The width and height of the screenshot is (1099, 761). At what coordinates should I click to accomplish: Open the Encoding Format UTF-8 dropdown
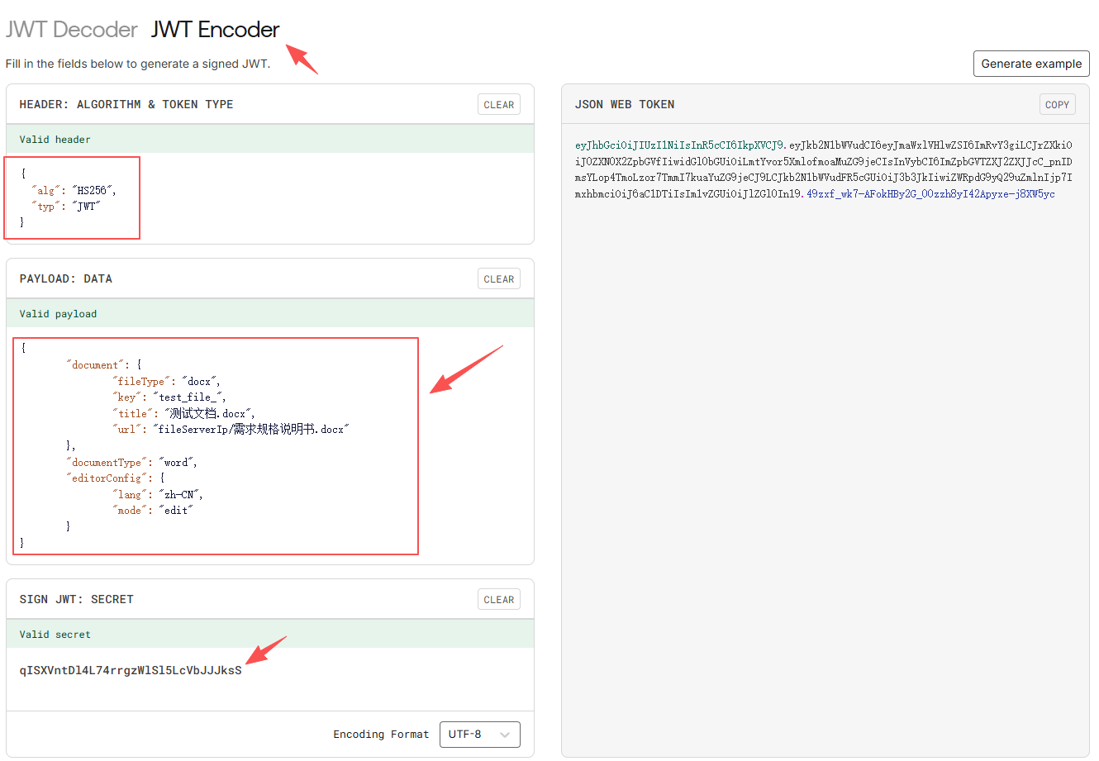[479, 735]
